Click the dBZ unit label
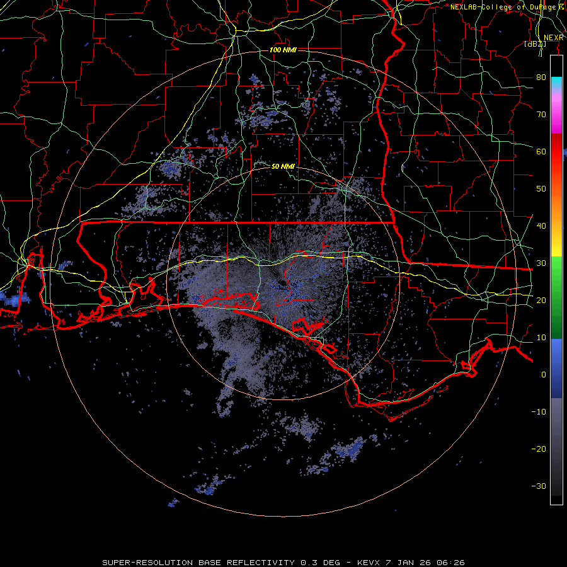 click(x=535, y=44)
